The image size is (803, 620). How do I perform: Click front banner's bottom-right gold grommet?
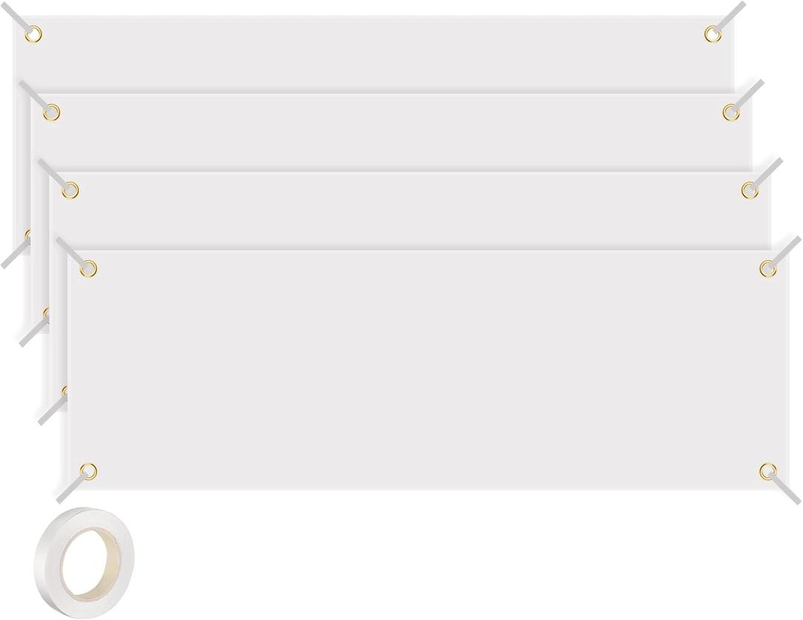point(768,471)
